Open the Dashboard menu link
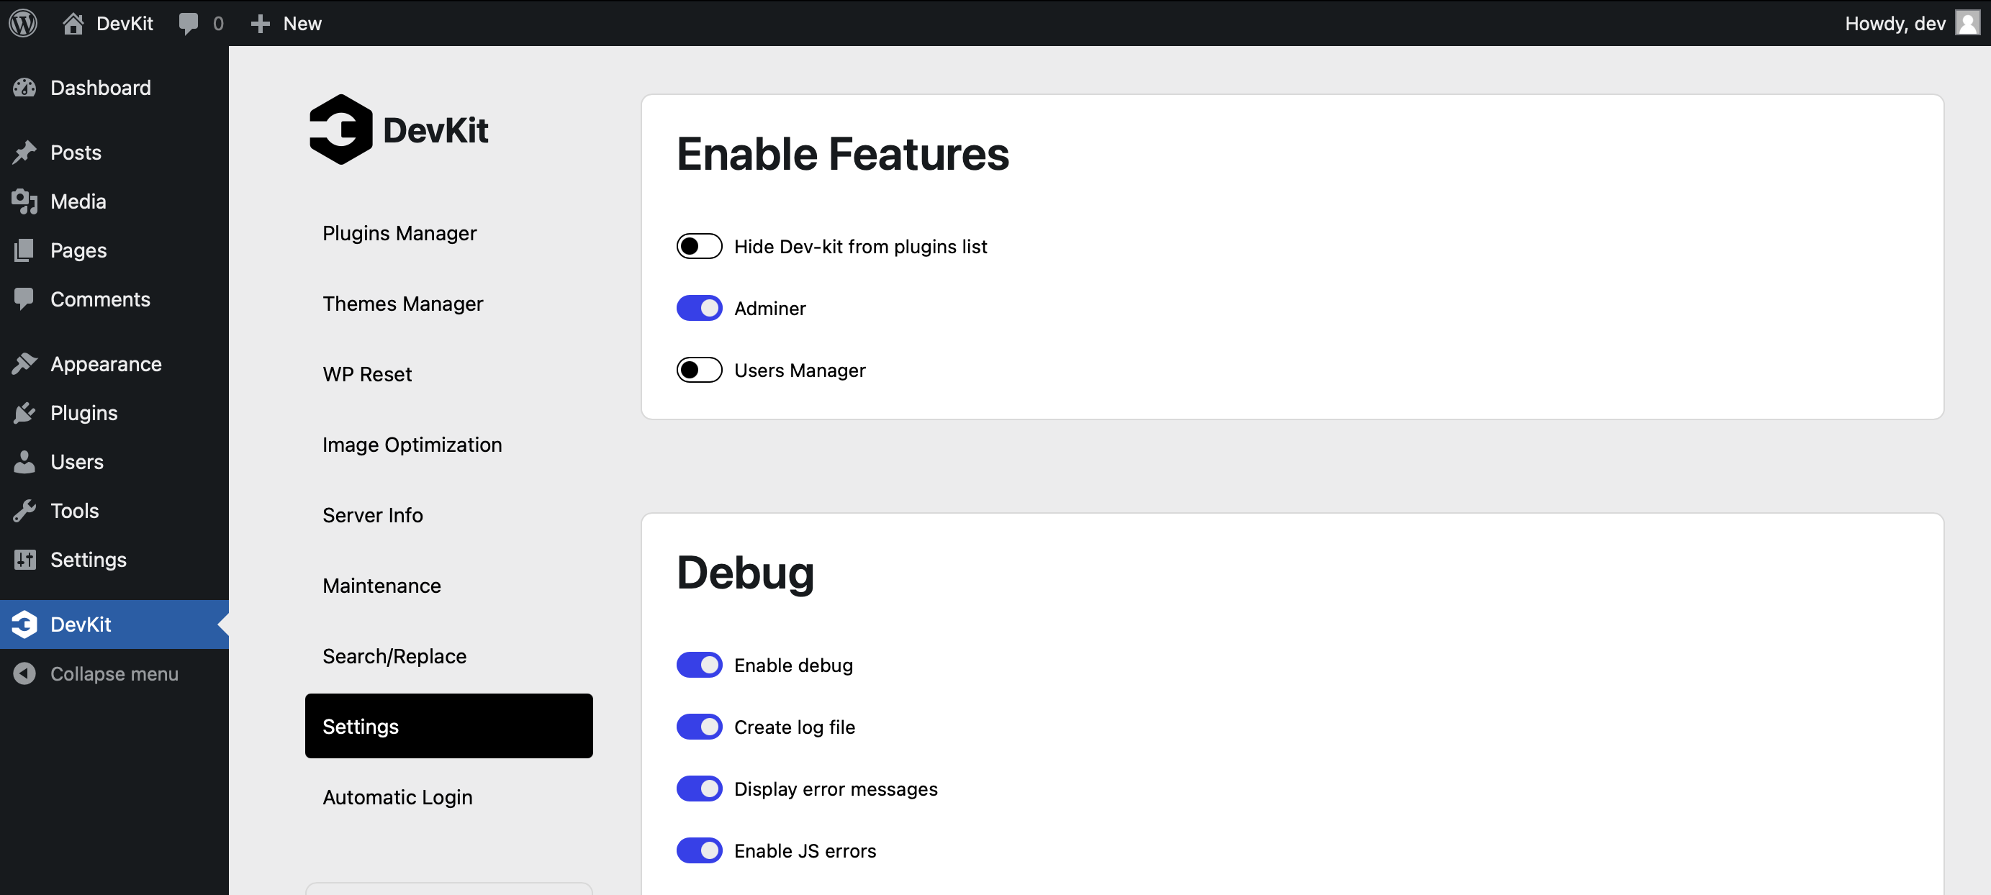Screen dimensions: 1991x895 tap(101, 88)
